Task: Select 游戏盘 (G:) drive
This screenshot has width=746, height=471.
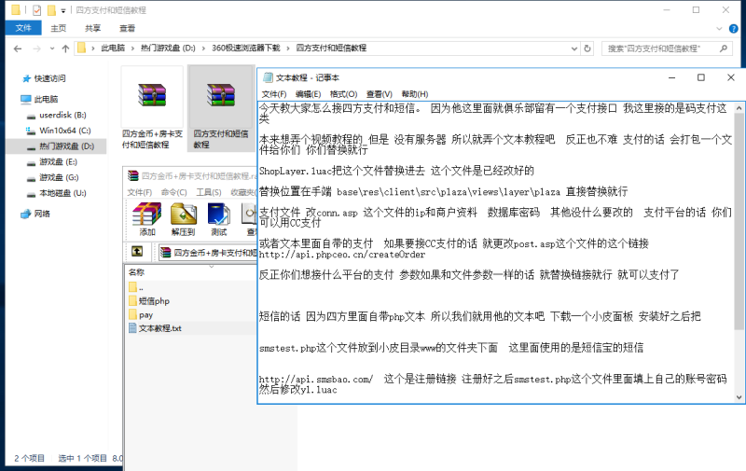Action: click(x=59, y=177)
